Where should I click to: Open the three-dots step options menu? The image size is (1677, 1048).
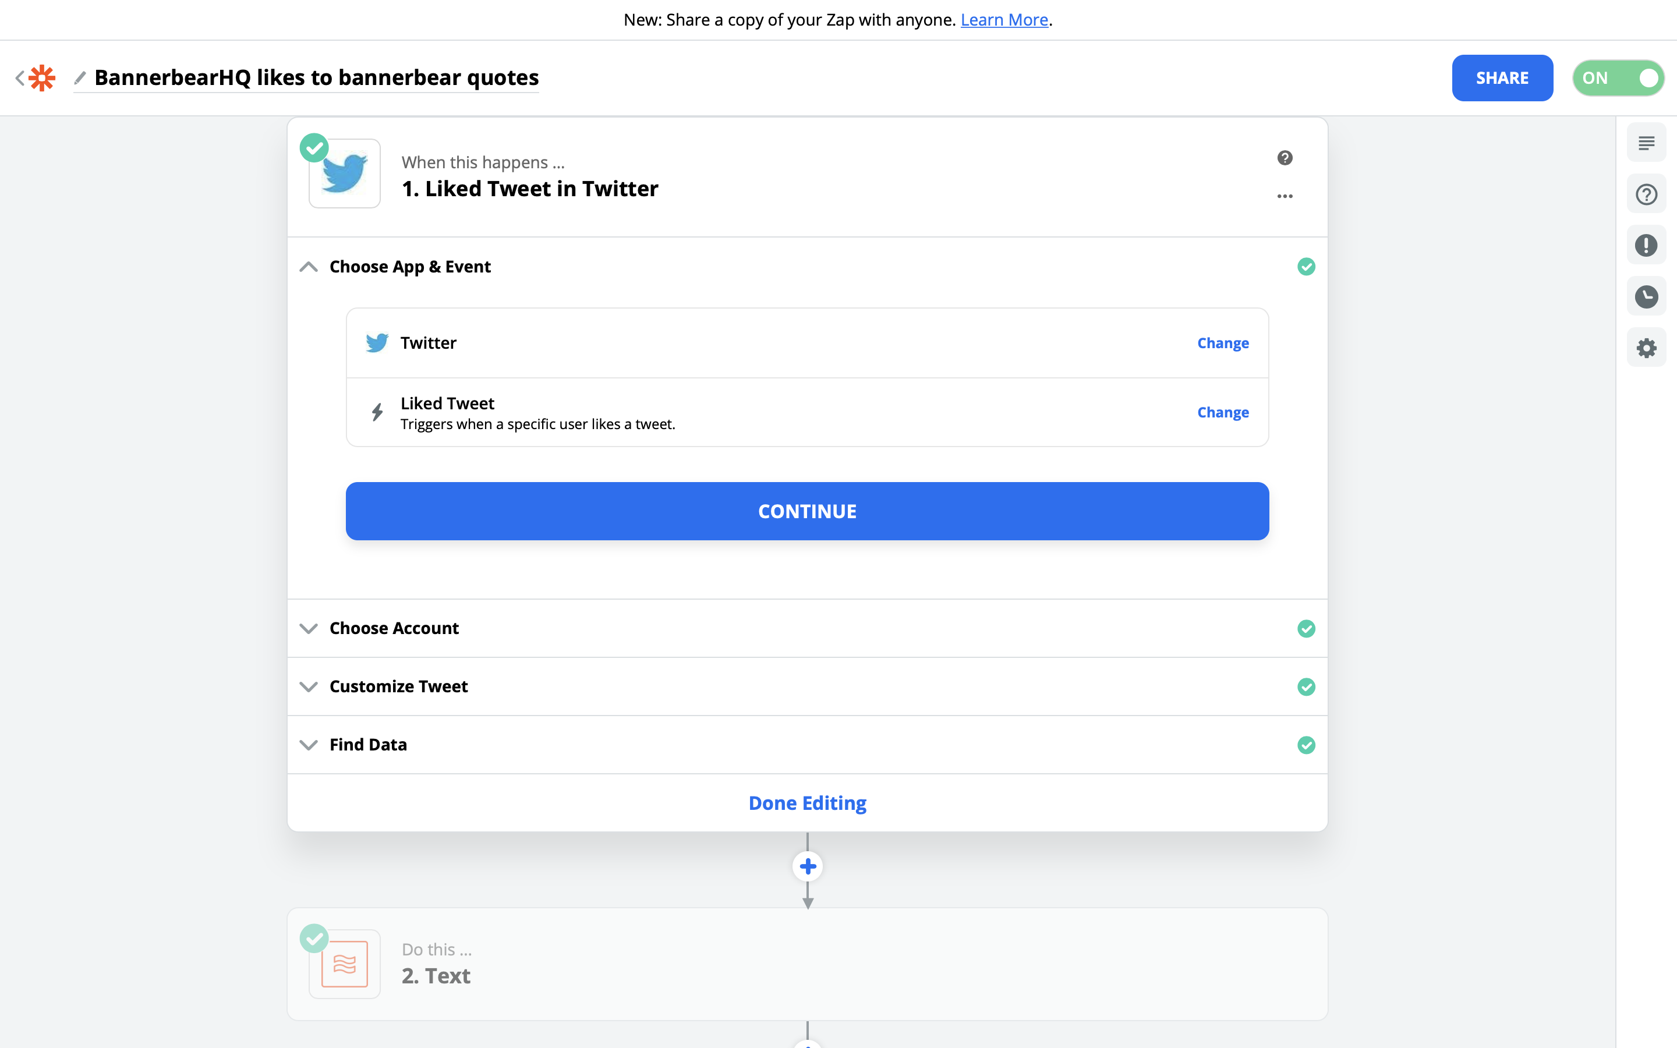point(1284,196)
